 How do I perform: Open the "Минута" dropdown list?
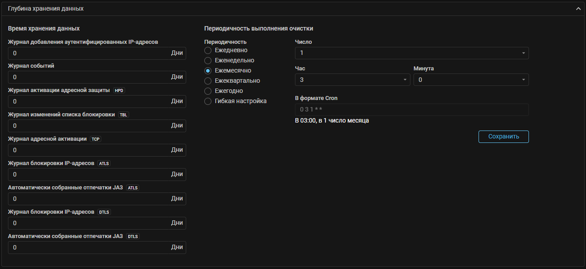click(x=471, y=80)
